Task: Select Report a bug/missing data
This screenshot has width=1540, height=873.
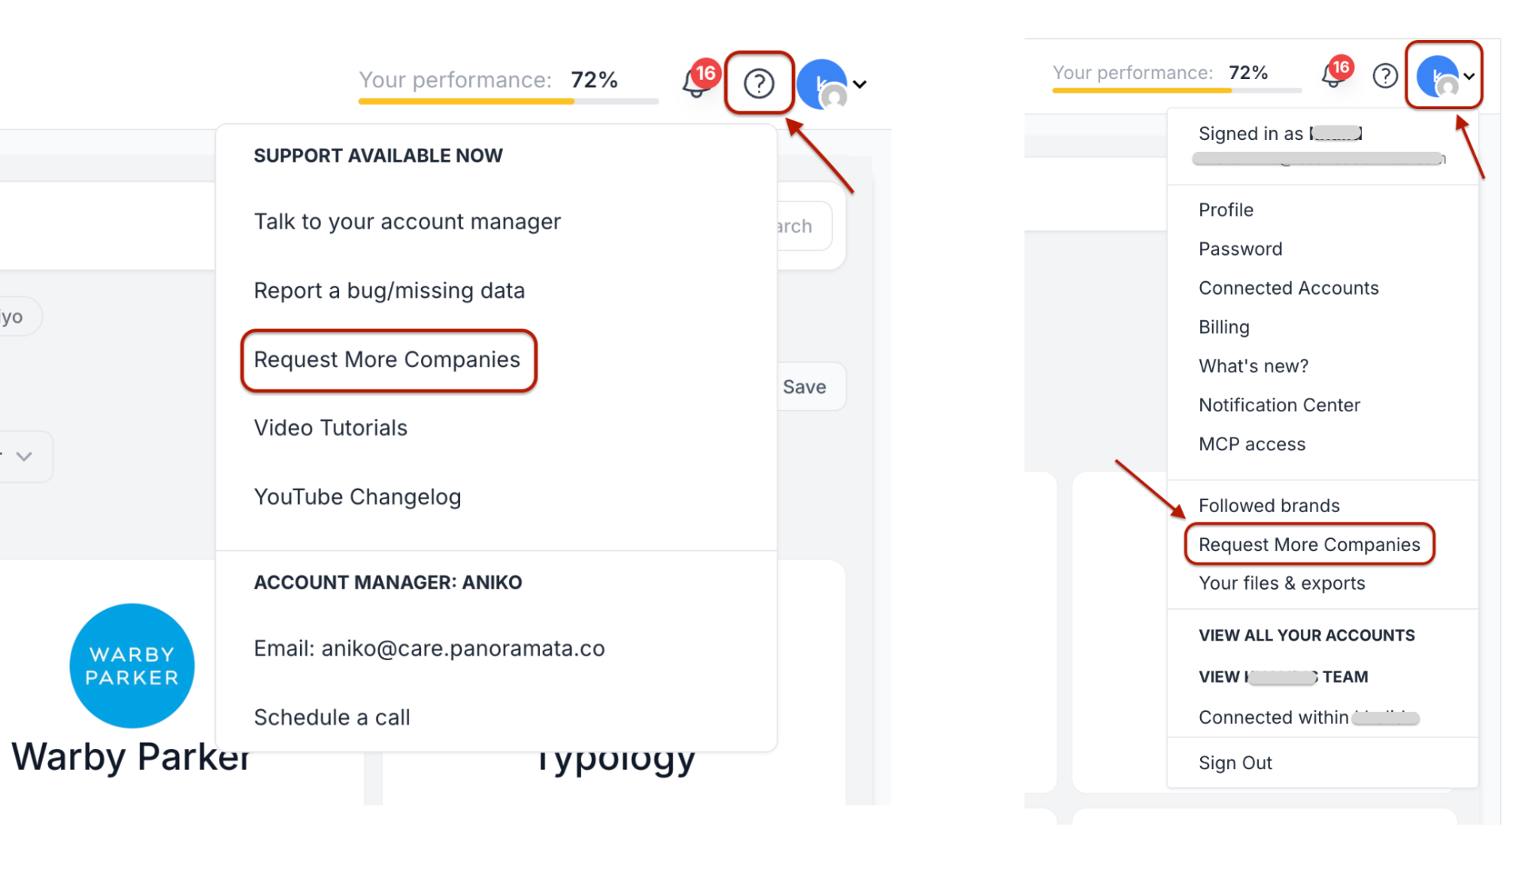Action: (x=390, y=291)
